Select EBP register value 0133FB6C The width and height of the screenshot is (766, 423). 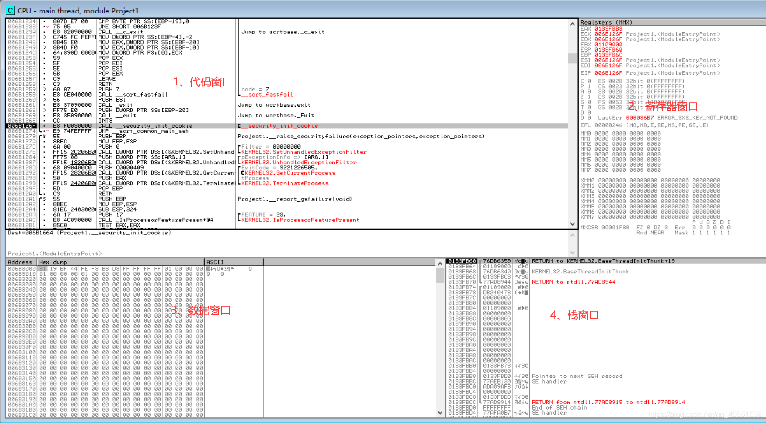(608, 55)
